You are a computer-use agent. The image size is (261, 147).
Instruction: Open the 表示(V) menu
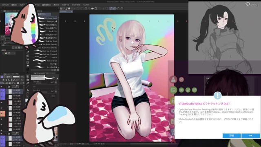56,5
